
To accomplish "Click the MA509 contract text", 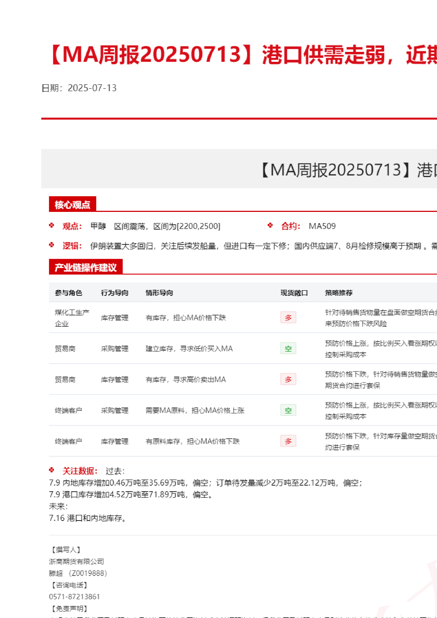I will pos(322,226).
